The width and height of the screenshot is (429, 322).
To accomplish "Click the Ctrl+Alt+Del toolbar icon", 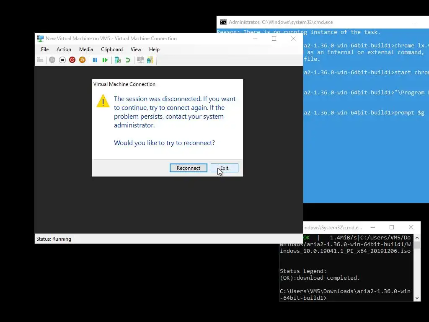I will point(40,60).
